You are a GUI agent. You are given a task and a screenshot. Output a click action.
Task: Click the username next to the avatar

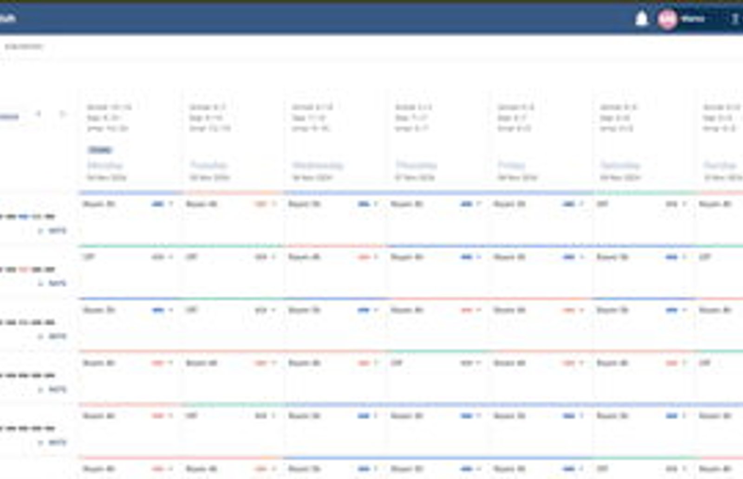coord(692,19)
